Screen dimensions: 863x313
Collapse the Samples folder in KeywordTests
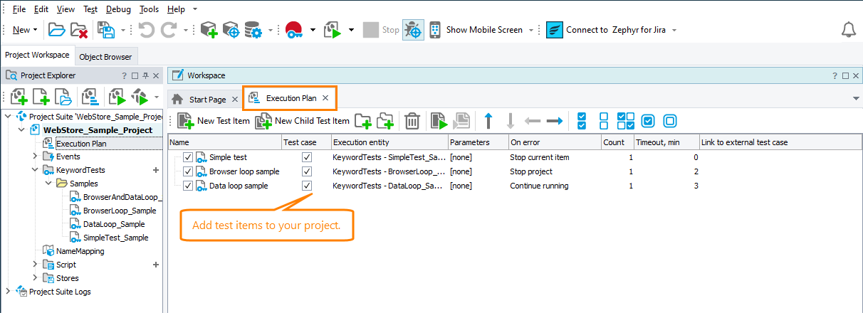pyautogui.click(x=49, y=184)
